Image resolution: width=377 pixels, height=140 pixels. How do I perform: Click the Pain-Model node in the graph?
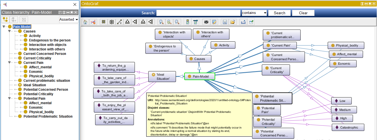[200, 76]
